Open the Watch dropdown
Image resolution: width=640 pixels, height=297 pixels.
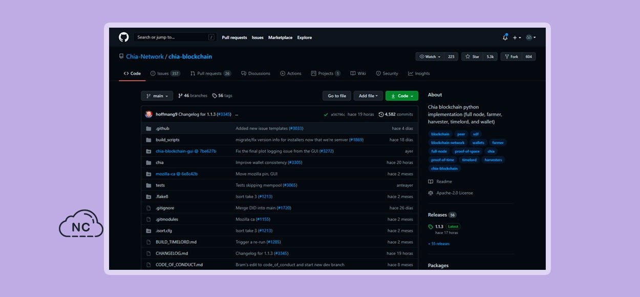click(x=430, y=57)
